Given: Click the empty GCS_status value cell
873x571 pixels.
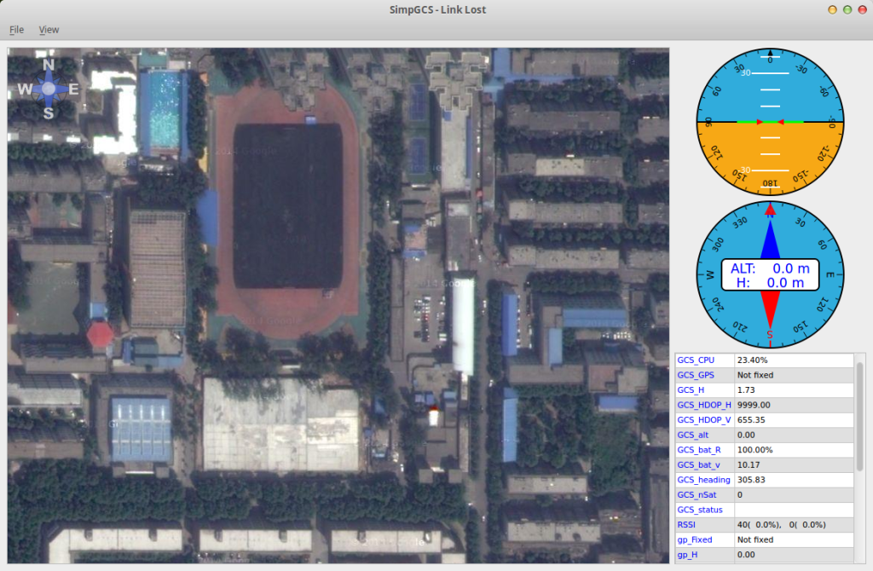Looking at the screenshot, I should pos(793,510).
